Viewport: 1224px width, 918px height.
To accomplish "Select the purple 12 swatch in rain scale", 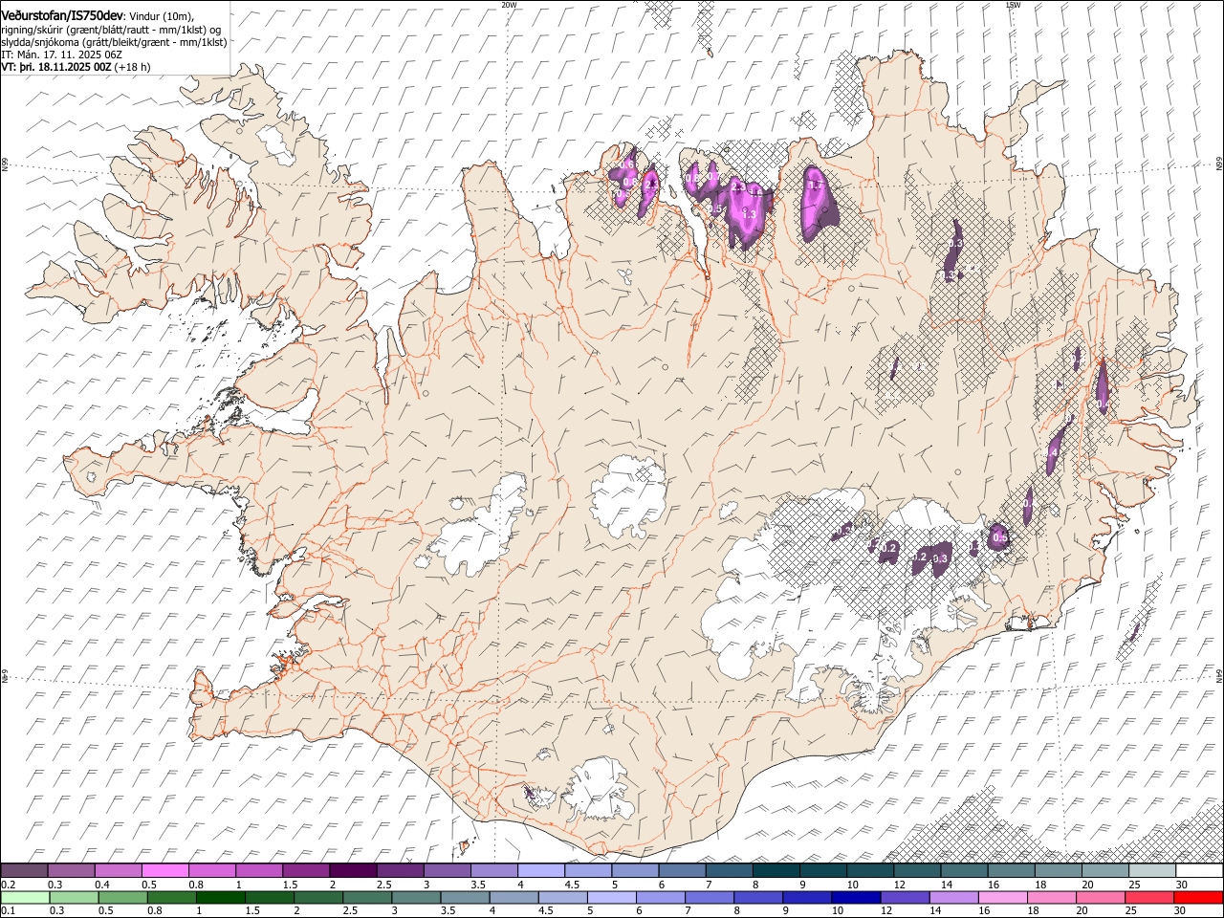I will tap(905, 898).
